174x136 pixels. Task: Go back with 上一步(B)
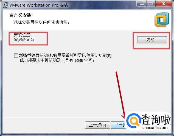[x=97, y=125]
